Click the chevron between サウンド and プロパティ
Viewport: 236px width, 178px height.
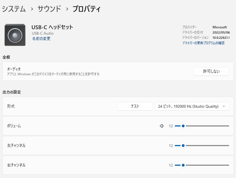[67, 9]
